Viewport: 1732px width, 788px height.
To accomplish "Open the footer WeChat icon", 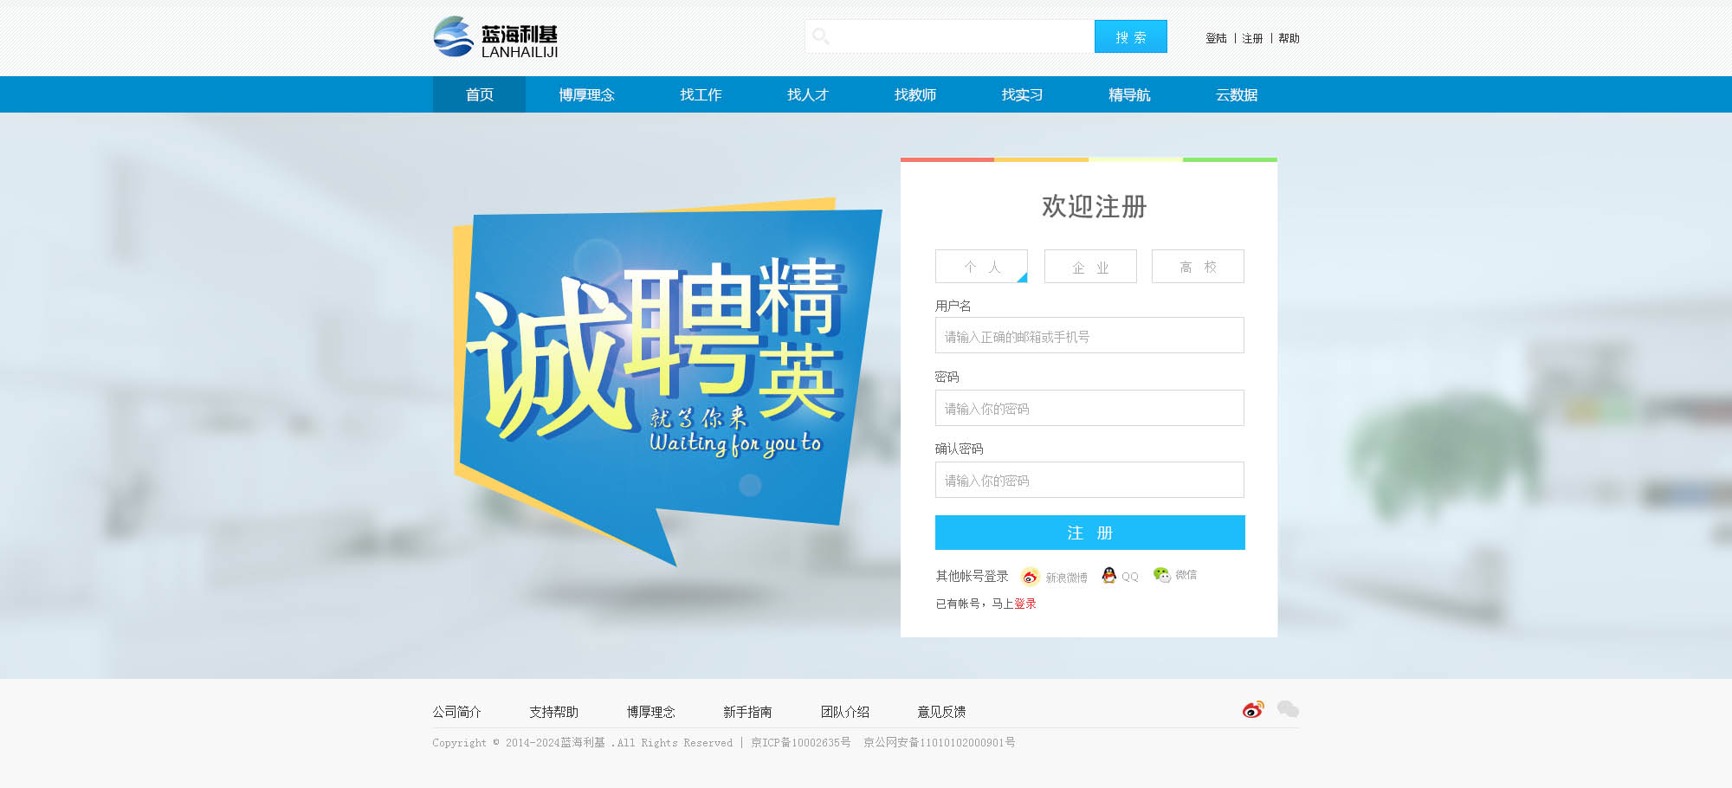I will pos(1288,710).
